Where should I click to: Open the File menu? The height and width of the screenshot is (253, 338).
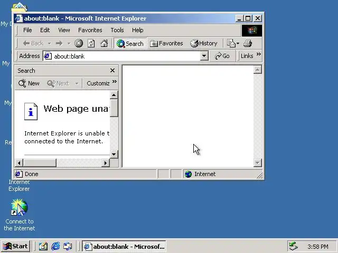tap(27, 30)
